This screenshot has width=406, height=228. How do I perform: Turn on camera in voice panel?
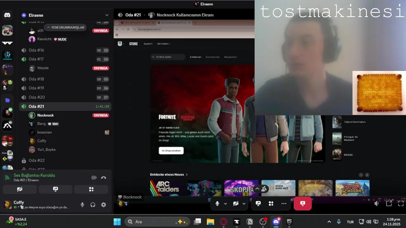point(20,189)
